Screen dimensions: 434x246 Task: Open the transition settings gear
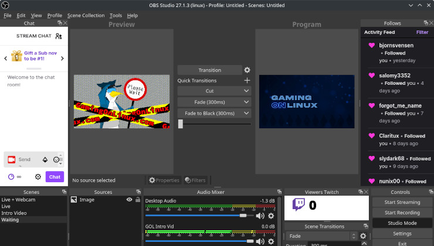[x=247, y=70]
